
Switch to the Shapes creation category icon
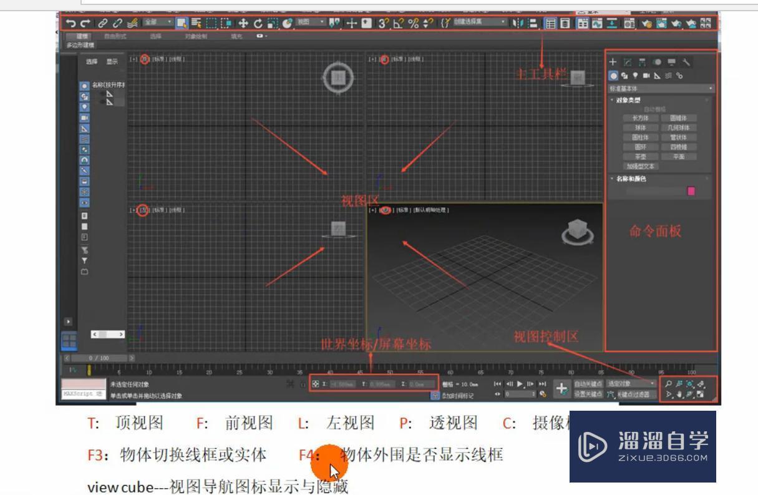point(624,76)
